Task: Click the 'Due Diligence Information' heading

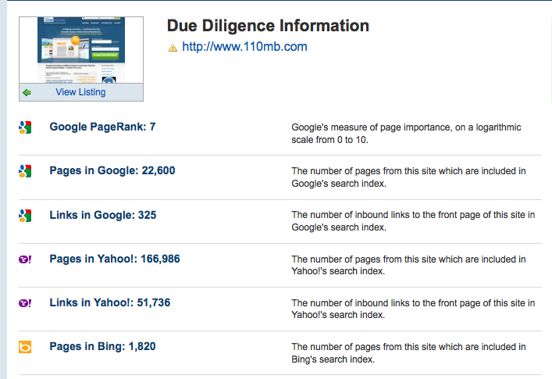Action: 268,26
